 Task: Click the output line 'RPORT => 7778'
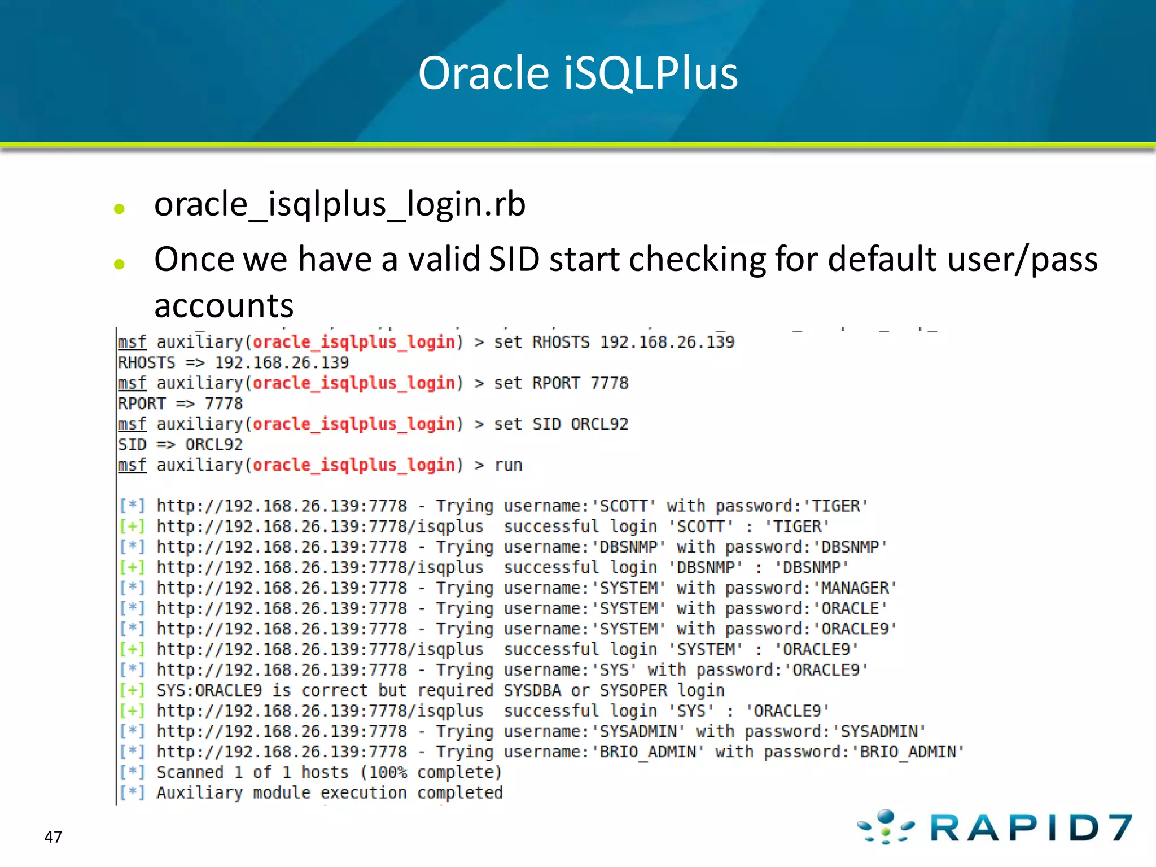[x=180, y=404]
